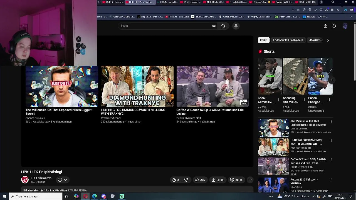
Task: Expand notification options chevron next to bell
Action: click(x=66, y=180)
